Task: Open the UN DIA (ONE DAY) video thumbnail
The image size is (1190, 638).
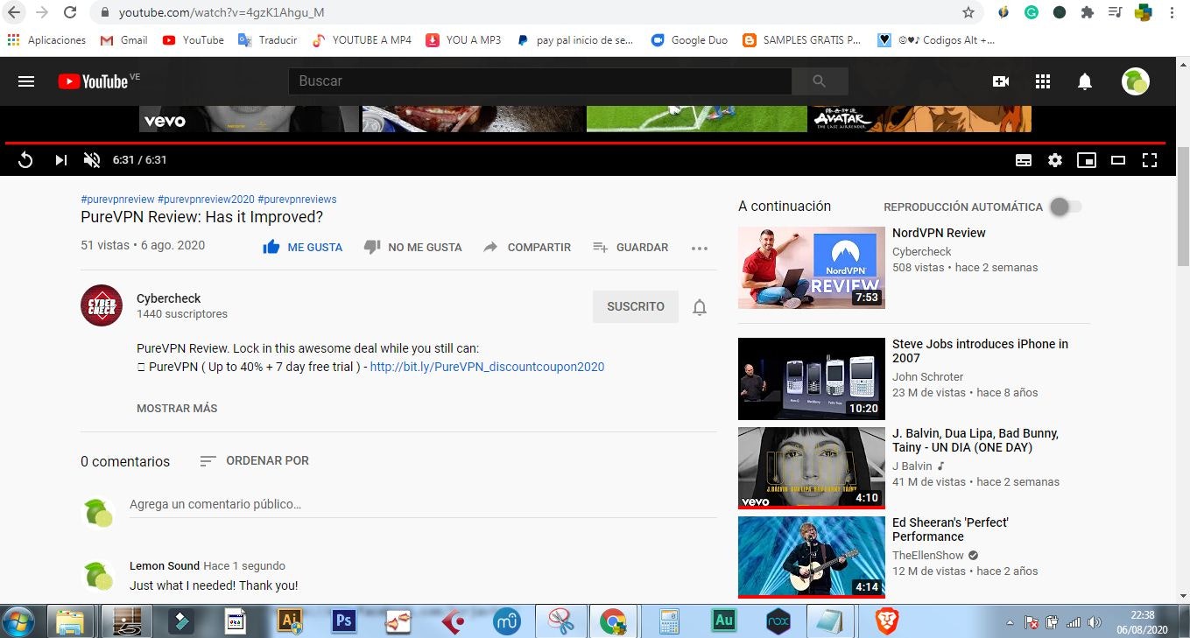Action: pyautogui.click(x=812, y=468)
